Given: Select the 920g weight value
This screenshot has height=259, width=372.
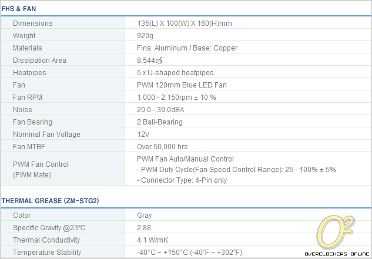Looking at the screenshot, I should (x=145, y=36).
